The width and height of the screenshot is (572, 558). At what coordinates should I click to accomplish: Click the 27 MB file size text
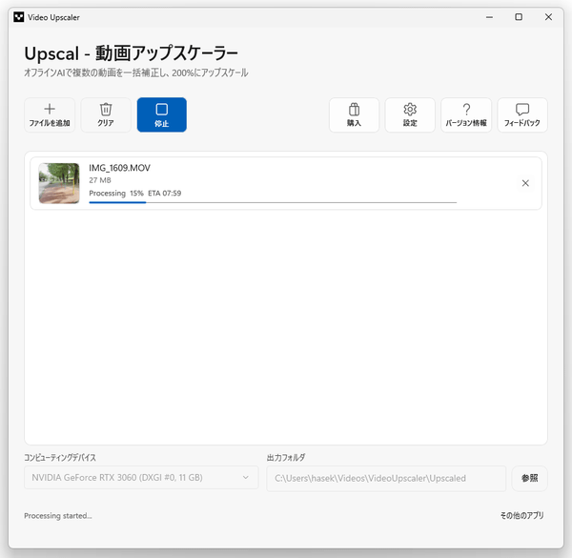point(100,180)
